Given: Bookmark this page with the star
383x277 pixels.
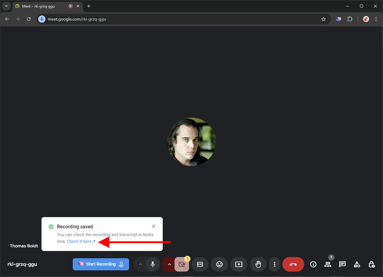Looking at the screenshot, I should point(324,19).
